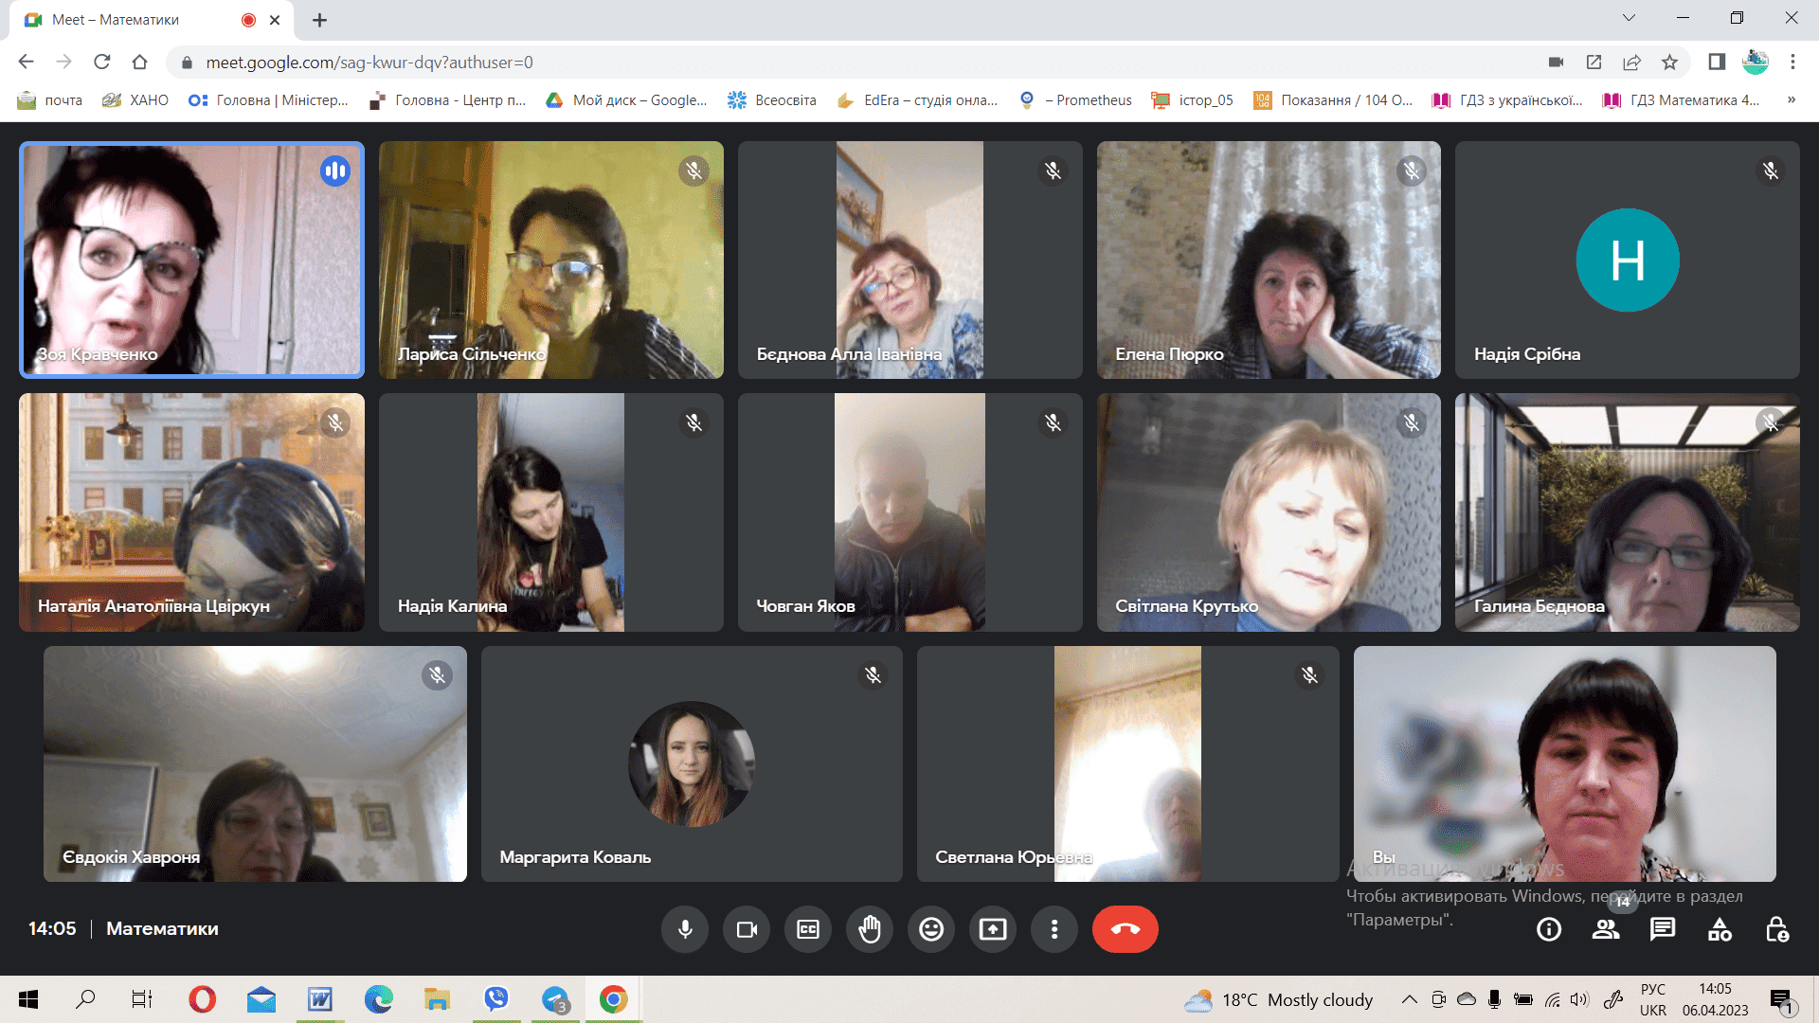The width and height of the screenshot is (1819, 1023).
Task: Open Task View on taskbar
Action: click(x=142, y=999)
